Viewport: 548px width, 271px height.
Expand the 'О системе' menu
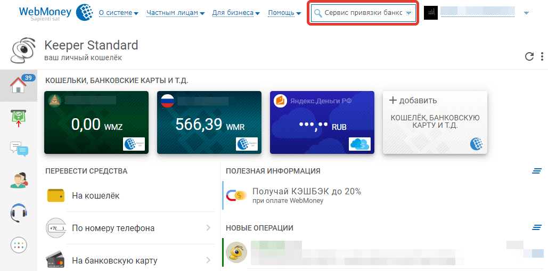click(x=118, y=13)
